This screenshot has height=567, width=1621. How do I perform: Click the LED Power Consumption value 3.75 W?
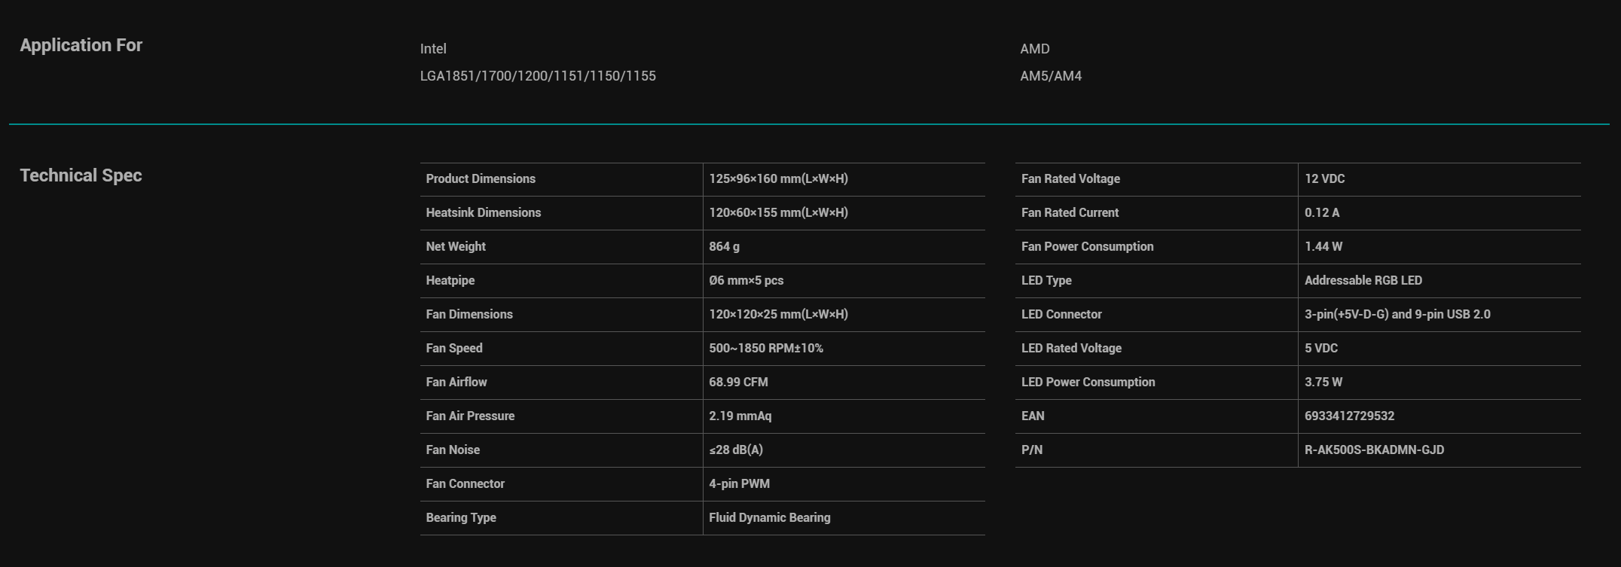tap(1323, 383)
